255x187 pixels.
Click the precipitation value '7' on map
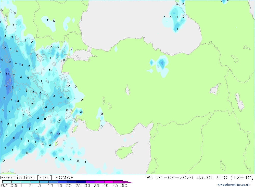pos(1,122)
